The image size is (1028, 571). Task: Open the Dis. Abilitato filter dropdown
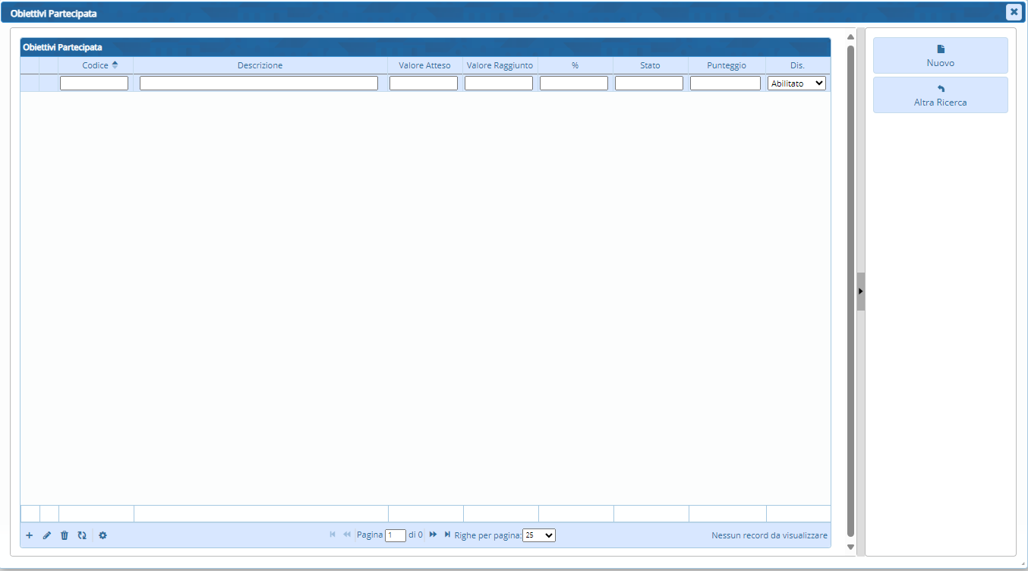(796, 84)
